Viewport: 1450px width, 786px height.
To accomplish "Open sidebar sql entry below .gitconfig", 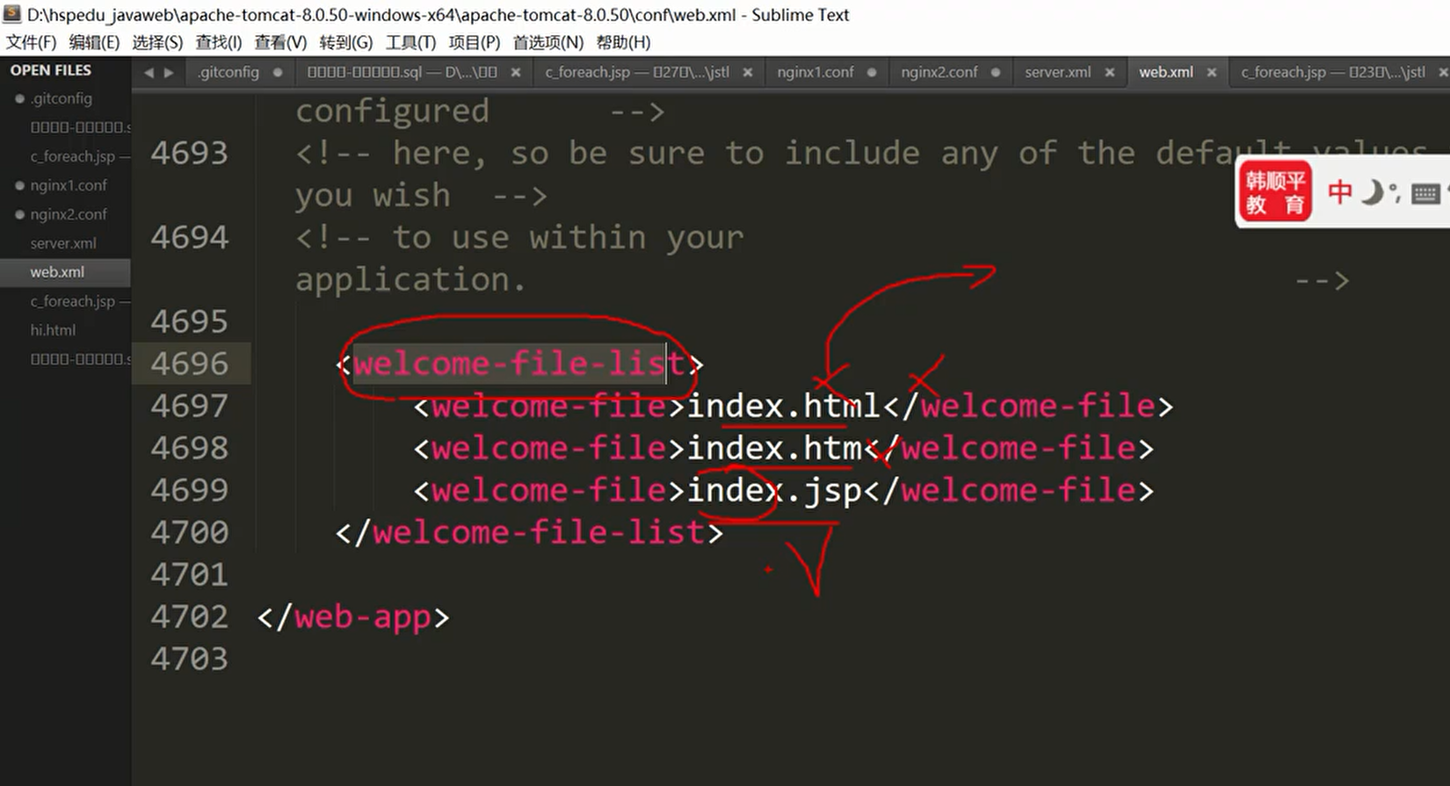I will 79,127.
